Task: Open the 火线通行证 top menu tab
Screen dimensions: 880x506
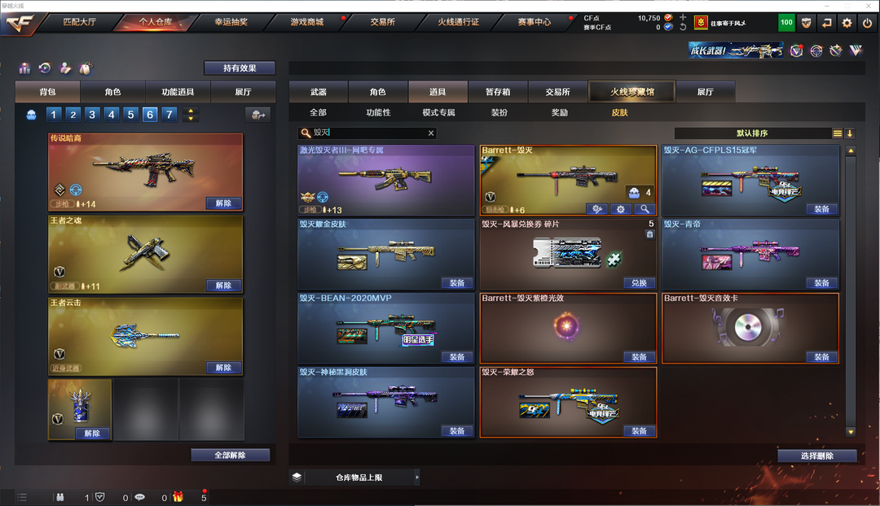Action: click(x=459, y=22)
